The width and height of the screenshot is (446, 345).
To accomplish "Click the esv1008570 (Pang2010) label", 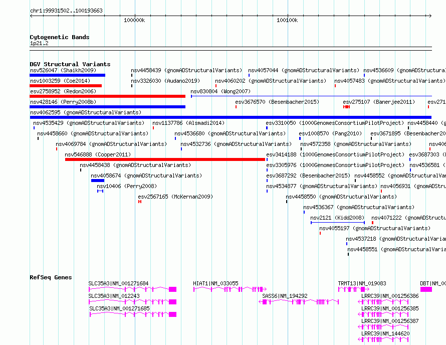I will coord(330,133).
